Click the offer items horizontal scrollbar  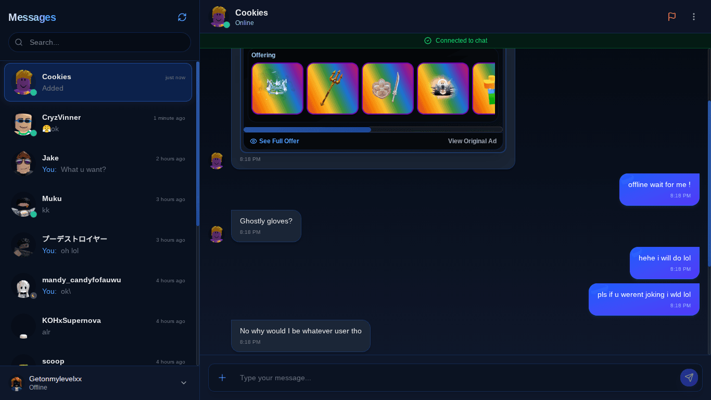(307, 130)
